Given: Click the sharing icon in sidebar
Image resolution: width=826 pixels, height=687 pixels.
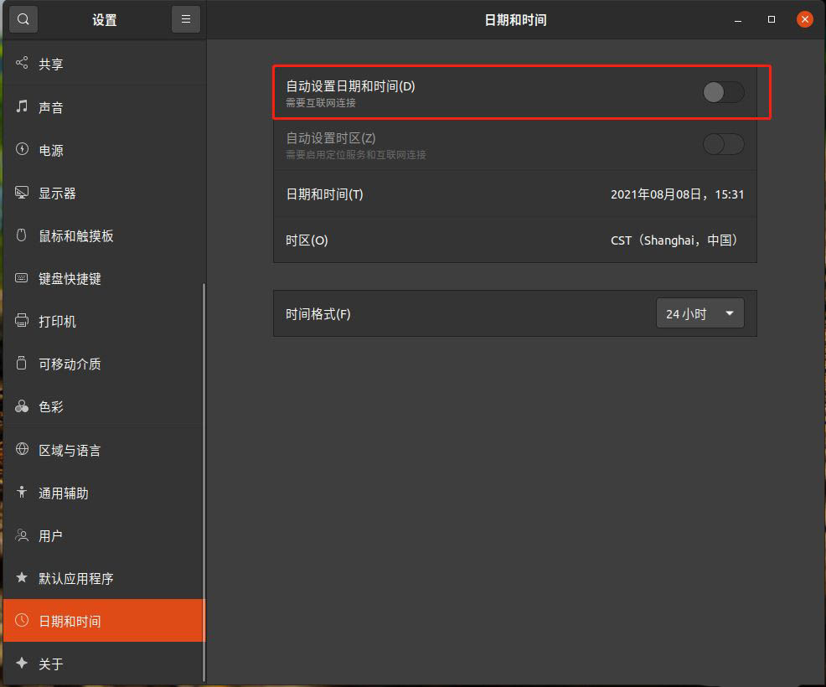Looking at the screenshot, I should coord(22,64).
